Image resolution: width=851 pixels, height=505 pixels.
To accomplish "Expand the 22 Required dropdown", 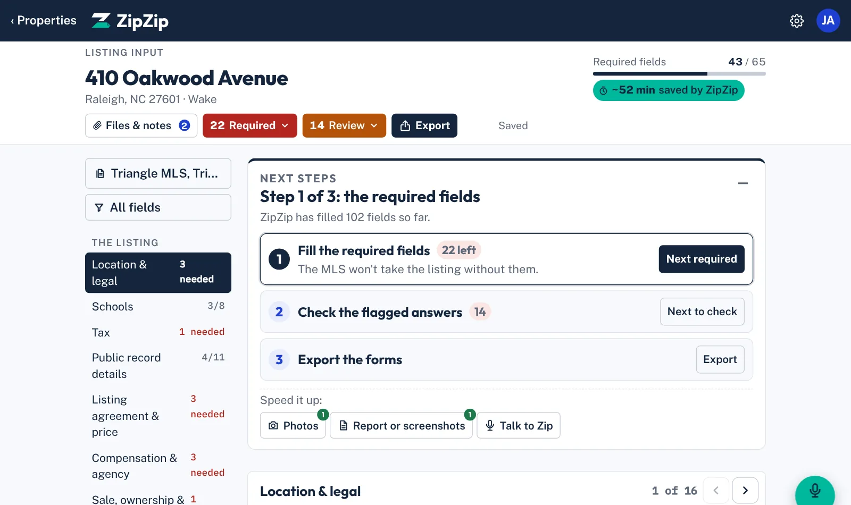I will [250, 125].
